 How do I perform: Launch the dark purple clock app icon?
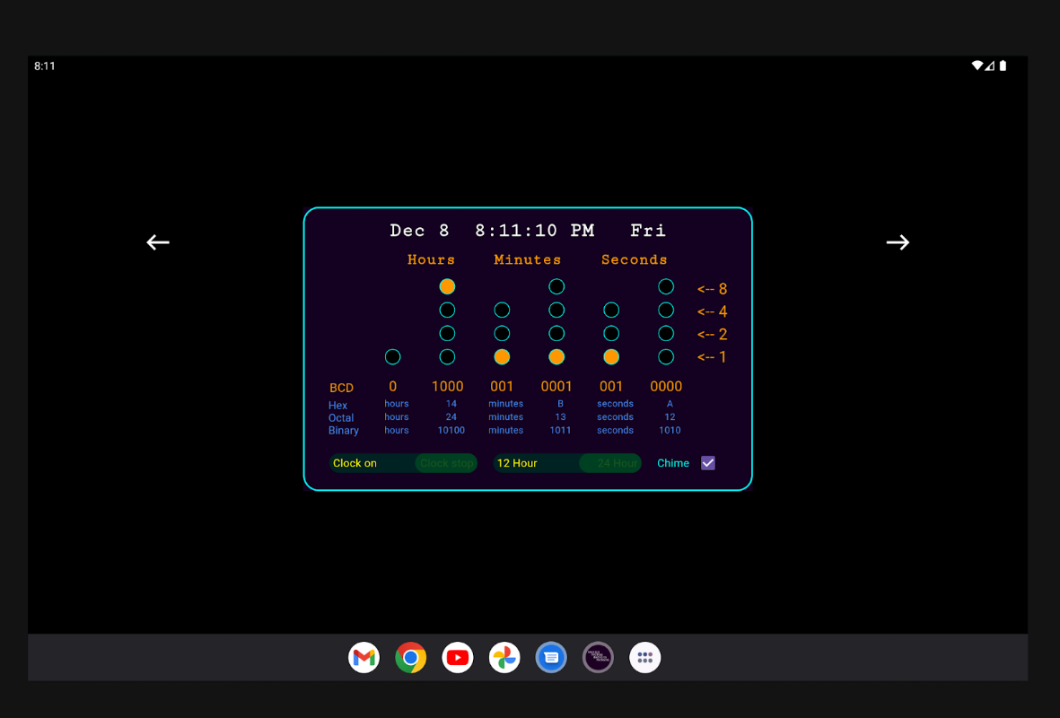(x=599, y=657)
